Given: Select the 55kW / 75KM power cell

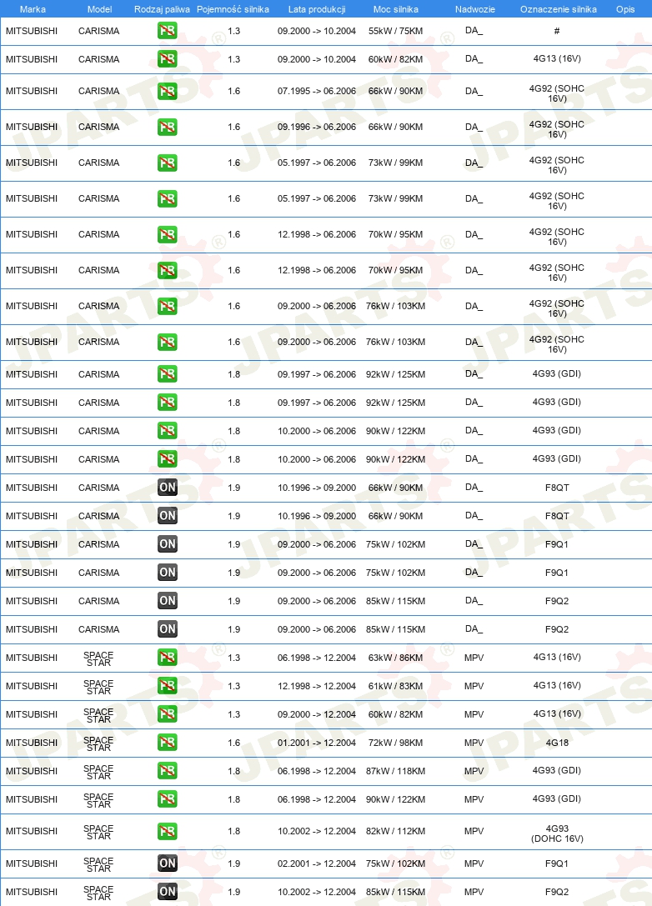Looking at the screenshot, I should point(395,31).
